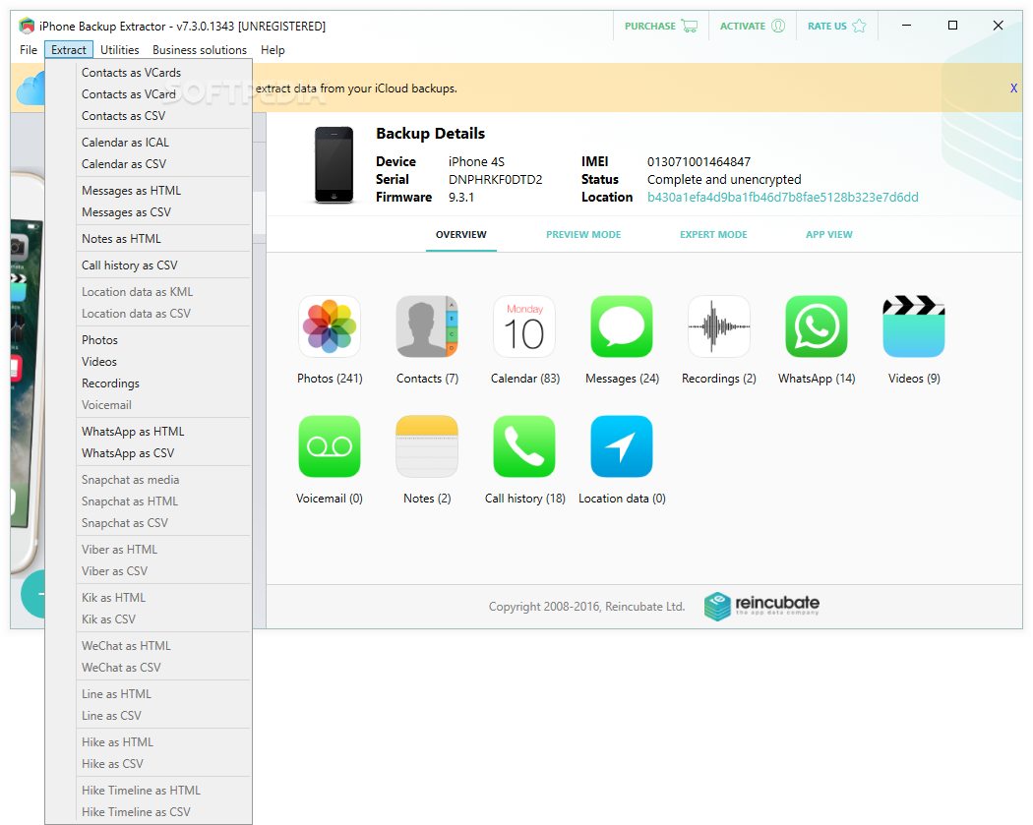Dismiss the iCloud banner with X
The height and width of the screenshot is (825, 1033).
[1013, 88]
